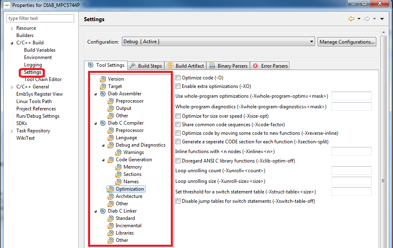Open the Build Variables page
The width and height of the screenshot is (393, 248).
coord(40,50)
